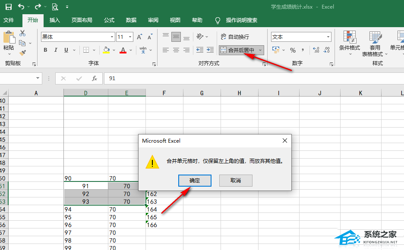
Task: Switch to the 插入 ribbon tab
Action: pyautogui.click(x=55, y=20)
